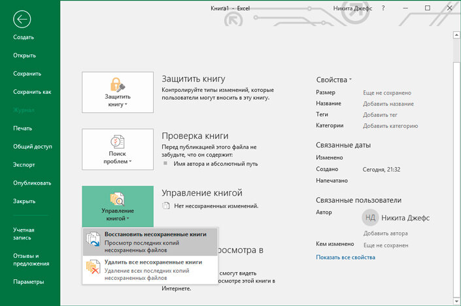Click the scrollbar up arrow

(x=456, y=35)
